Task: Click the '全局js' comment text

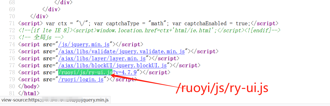Action: click(41, 37)
